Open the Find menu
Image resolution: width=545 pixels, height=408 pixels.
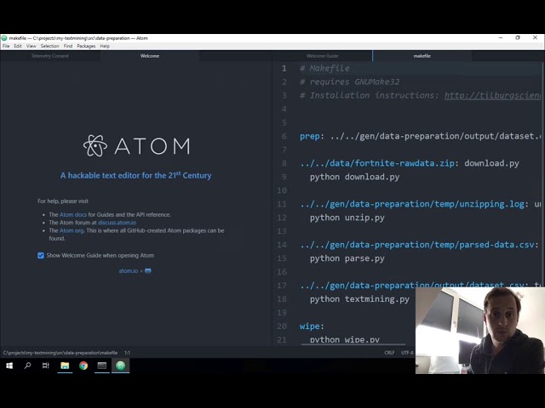(x=68, y=46)
